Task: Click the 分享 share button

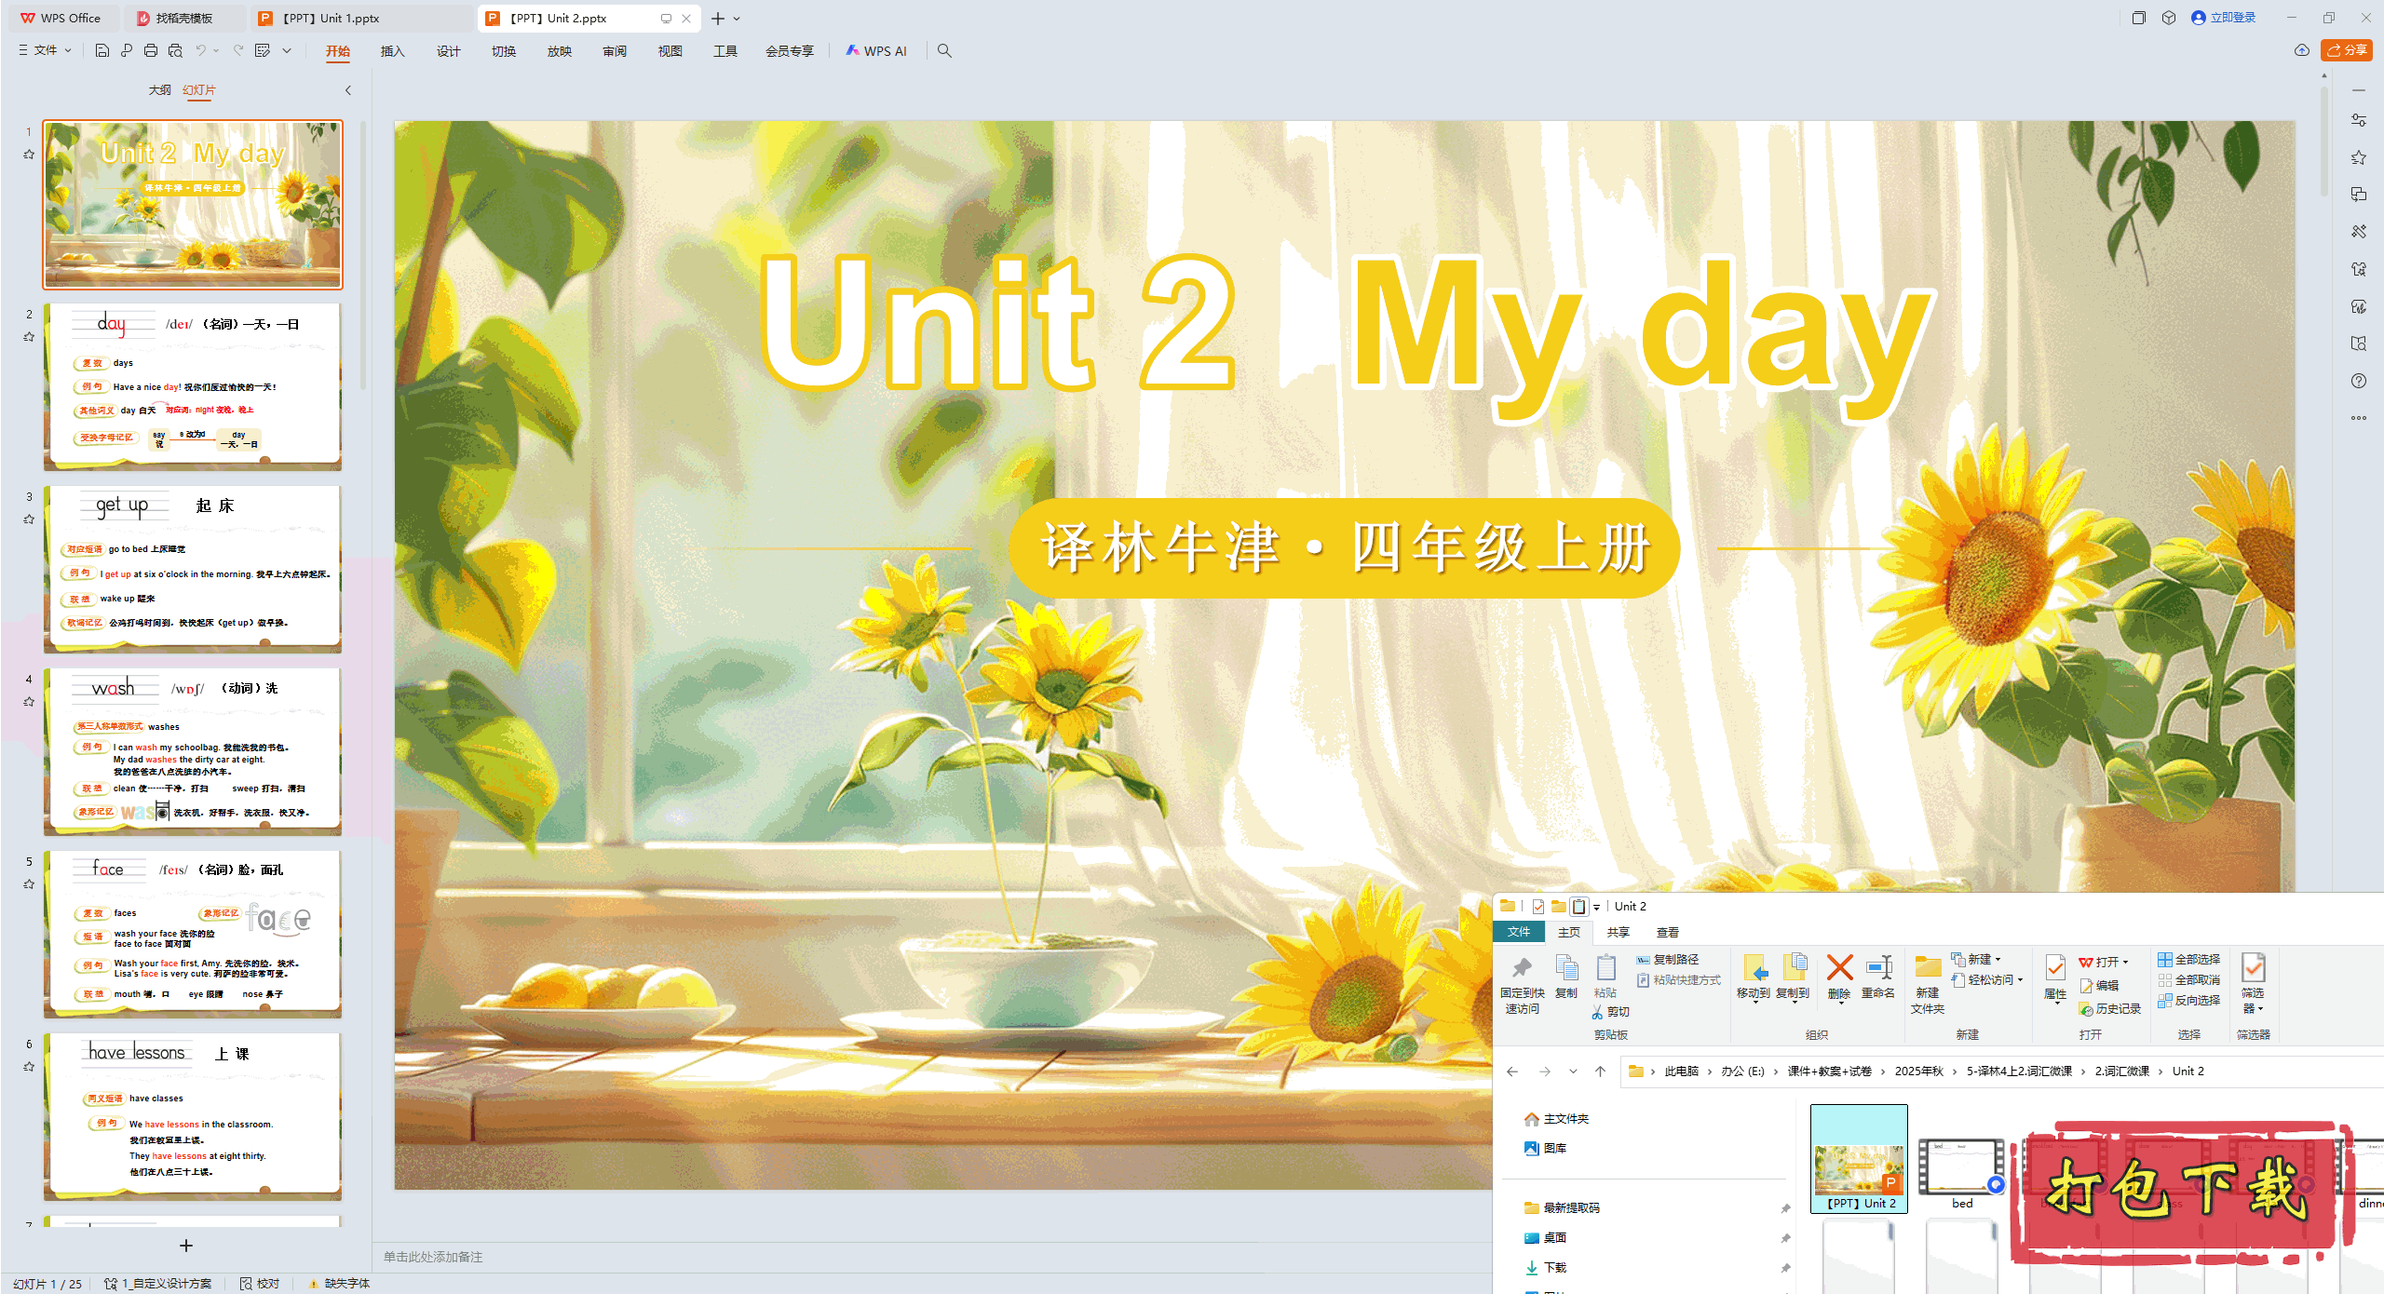Action: coord(2346,50)
